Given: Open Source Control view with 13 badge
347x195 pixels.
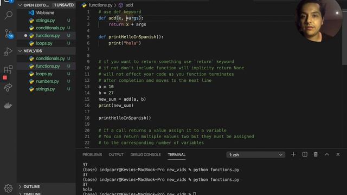Looking at the screenshot, I should pos(9,34).
